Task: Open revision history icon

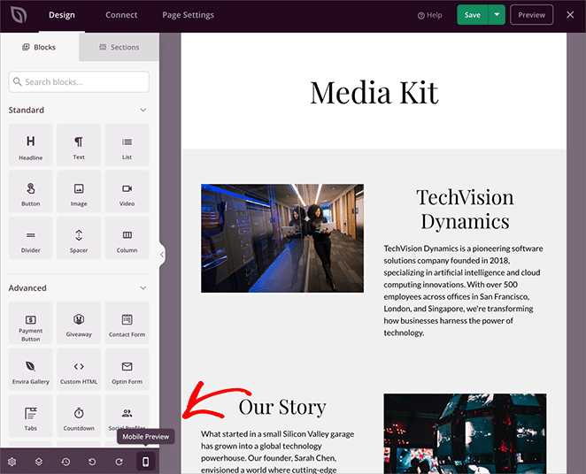Action: point(66,462)
